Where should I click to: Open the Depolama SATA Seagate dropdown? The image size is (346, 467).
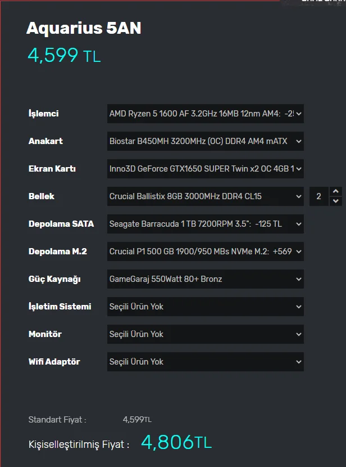coord(205,224)
